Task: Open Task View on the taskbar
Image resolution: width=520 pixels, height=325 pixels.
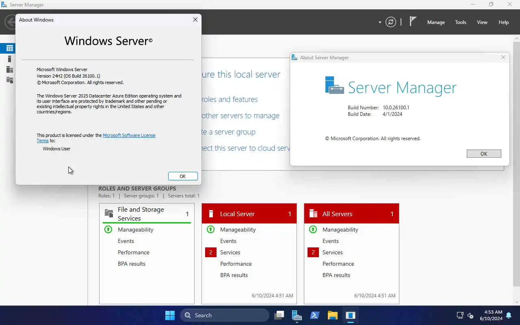Action: click(279, 315)
